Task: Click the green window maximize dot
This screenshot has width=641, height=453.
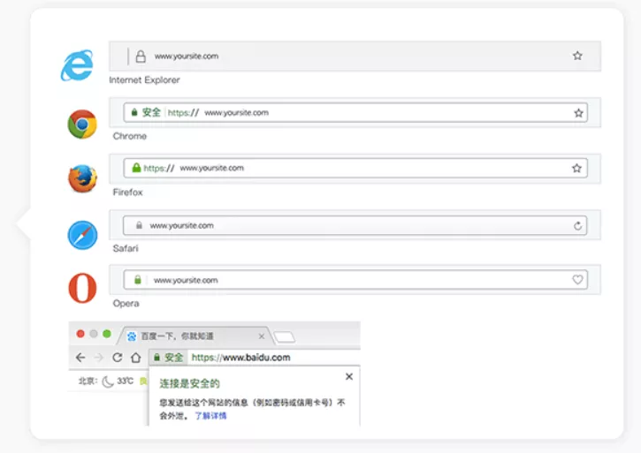Action: 107,334
